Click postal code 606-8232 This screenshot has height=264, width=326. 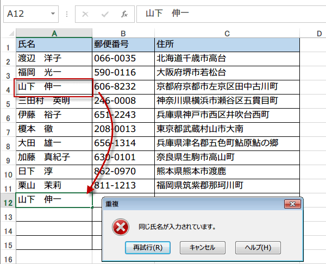click(x=123, y=87)
